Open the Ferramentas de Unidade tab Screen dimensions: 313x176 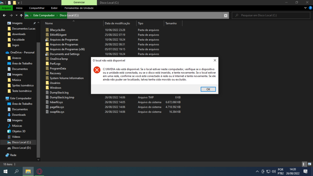tap(79, 8)
